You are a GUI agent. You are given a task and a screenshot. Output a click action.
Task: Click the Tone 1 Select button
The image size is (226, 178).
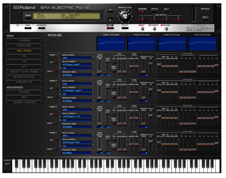coord(56,71)
